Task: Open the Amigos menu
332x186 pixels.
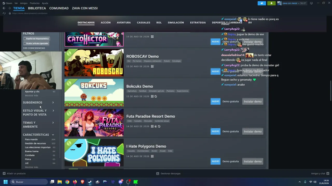Action: pos(24,3)
